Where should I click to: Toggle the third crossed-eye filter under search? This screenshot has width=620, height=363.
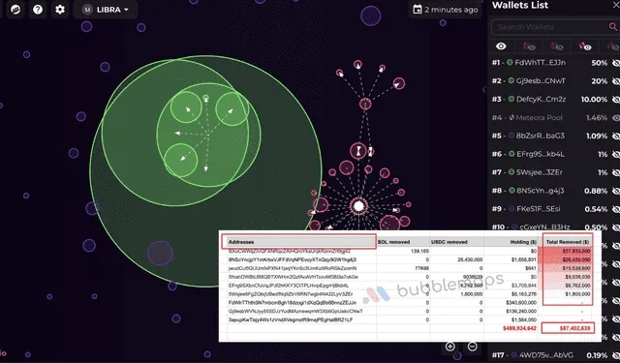coord(557,46)
